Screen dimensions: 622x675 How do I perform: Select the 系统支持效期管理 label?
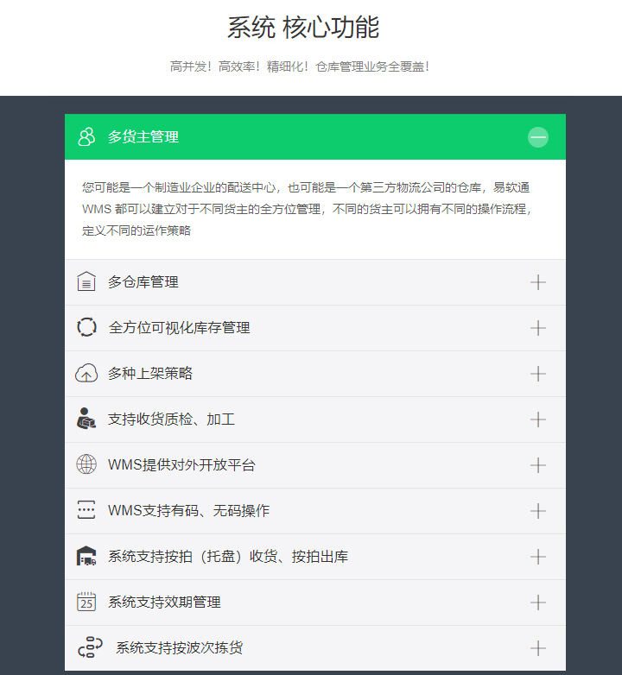point(164,602)
